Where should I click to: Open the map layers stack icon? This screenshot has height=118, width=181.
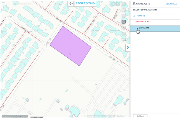tap(124, 22)
